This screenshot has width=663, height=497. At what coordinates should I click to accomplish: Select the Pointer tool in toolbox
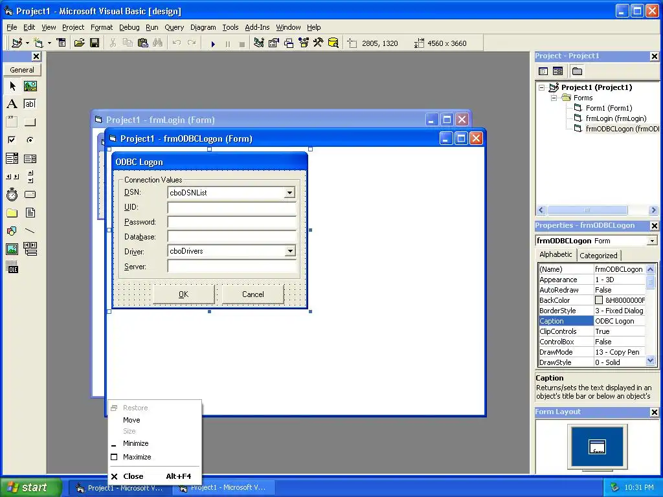[x=12, y=86]
